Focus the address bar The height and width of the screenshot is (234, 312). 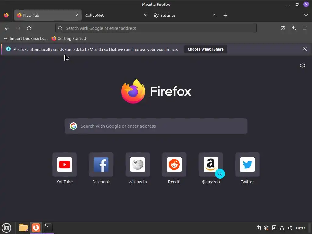[156, 28]
